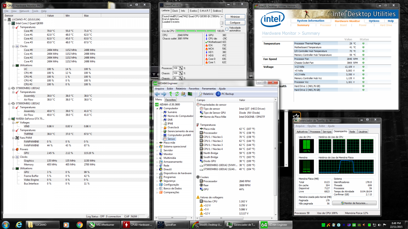Open Opções menu in Task Manager

[x=311, y=126]
